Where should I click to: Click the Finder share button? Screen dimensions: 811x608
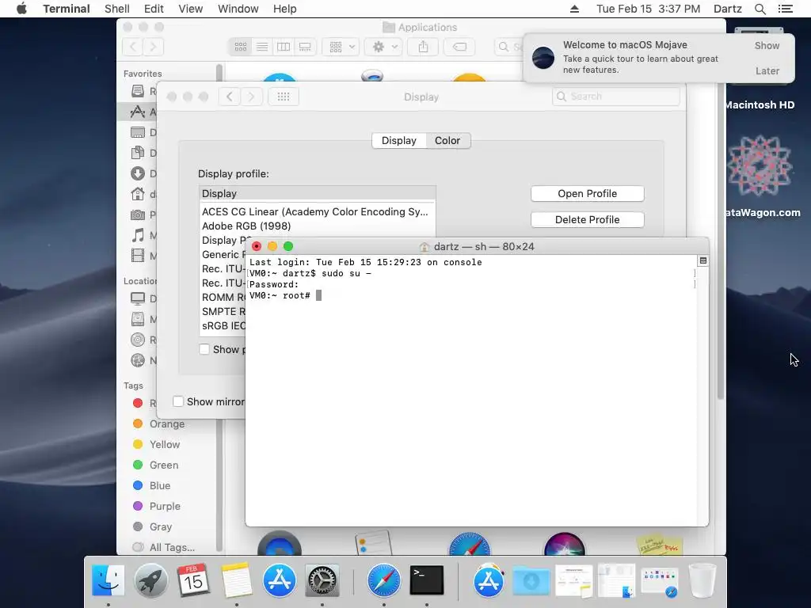423,47
